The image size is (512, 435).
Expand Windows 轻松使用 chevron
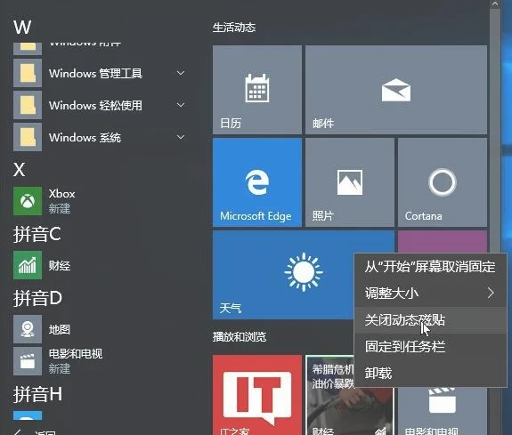tap(181, 105)
